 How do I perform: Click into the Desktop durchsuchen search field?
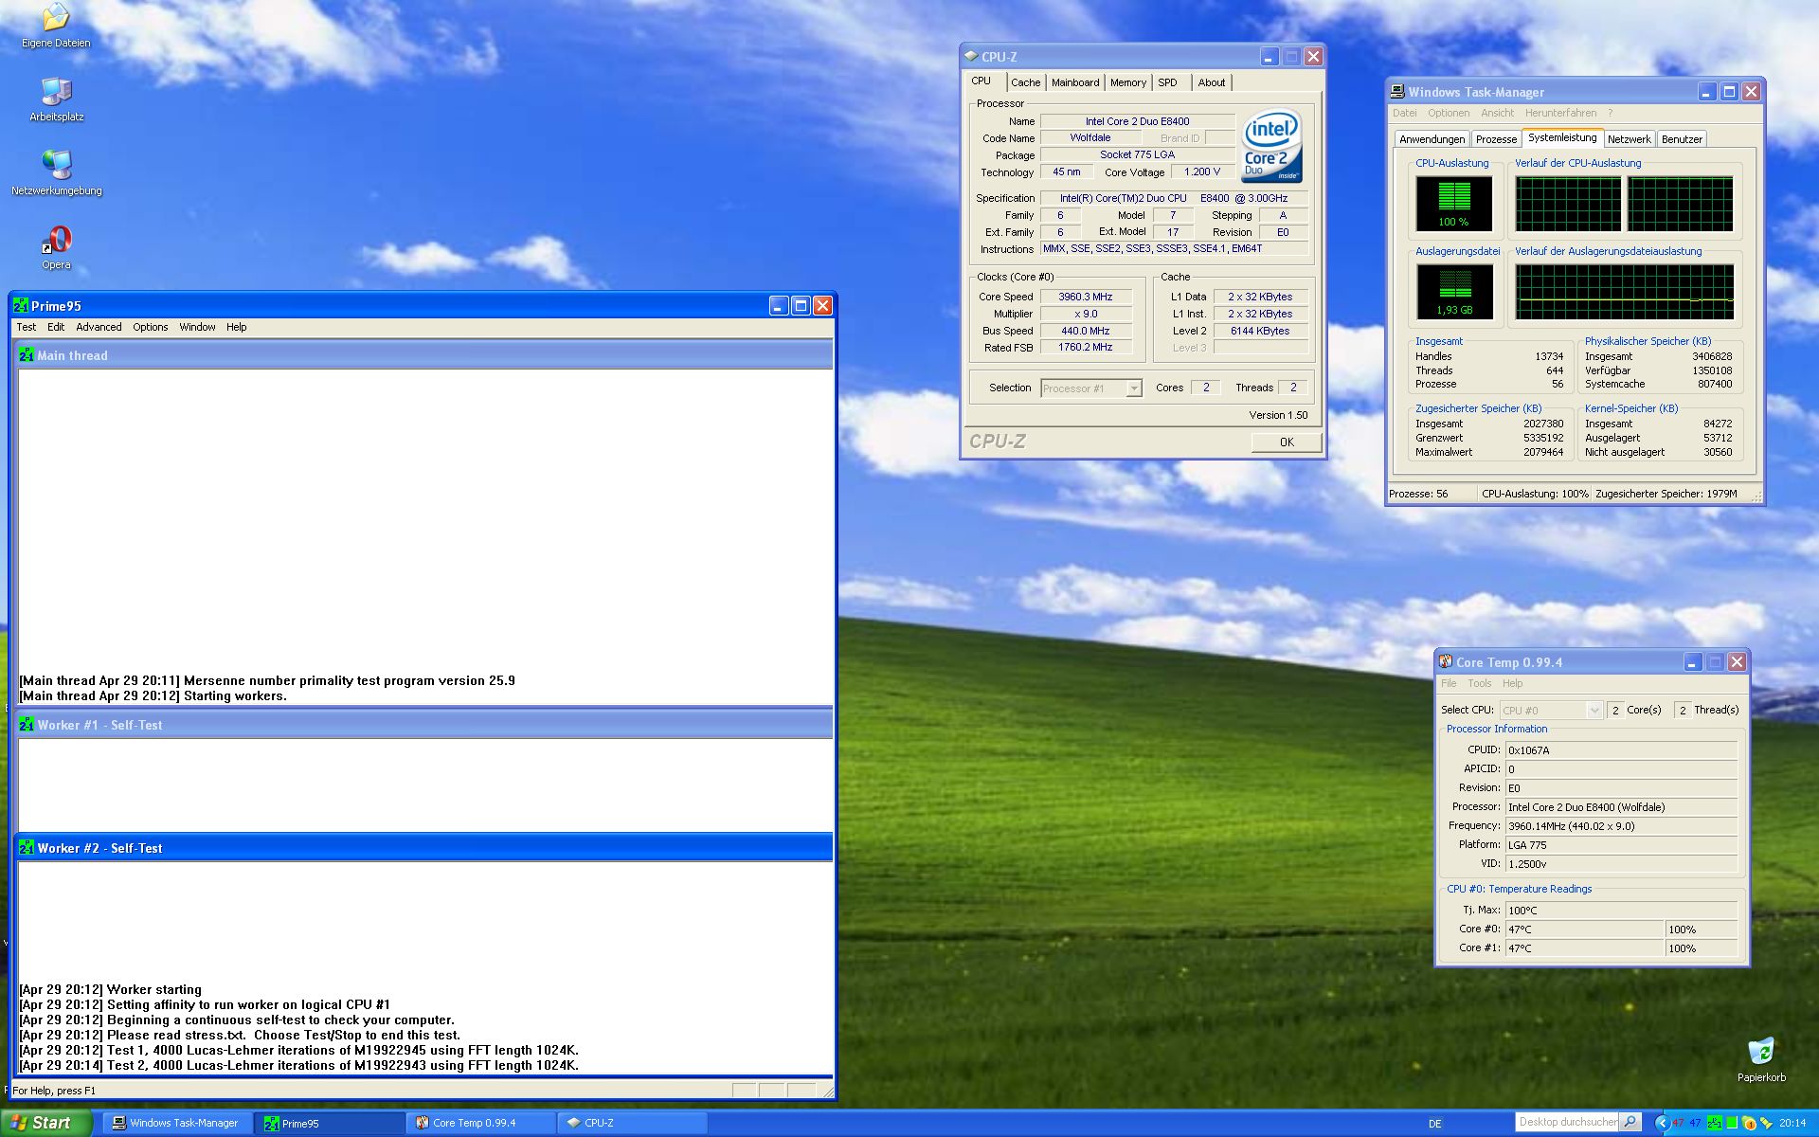click(x=1566, y=1122)
